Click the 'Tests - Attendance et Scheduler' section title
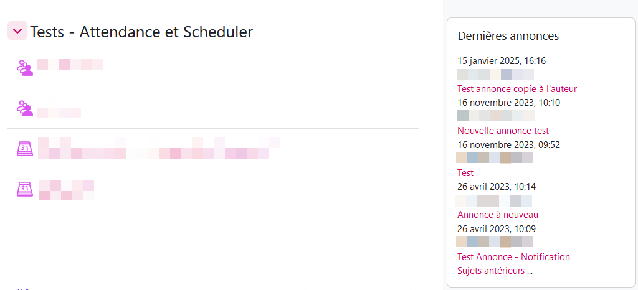 tap(141, 32)
